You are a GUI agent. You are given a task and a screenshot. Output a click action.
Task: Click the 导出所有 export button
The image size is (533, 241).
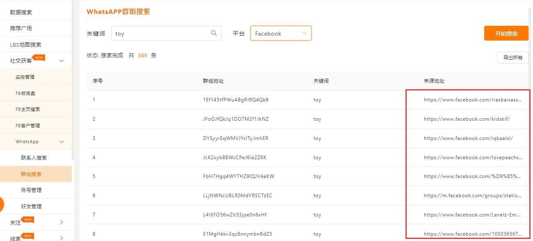(512, 57)
